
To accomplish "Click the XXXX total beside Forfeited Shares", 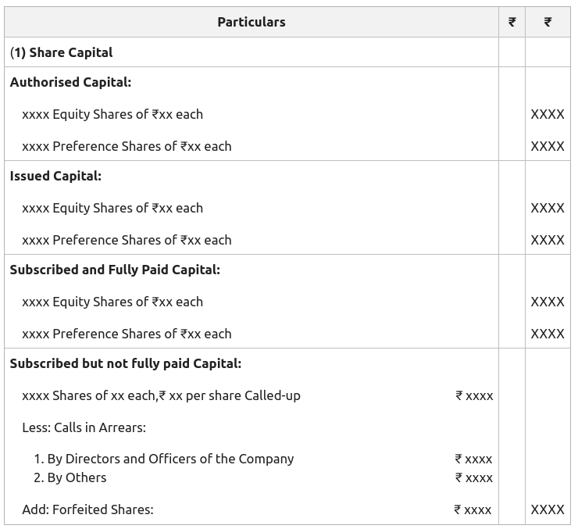I will (548, 509).
